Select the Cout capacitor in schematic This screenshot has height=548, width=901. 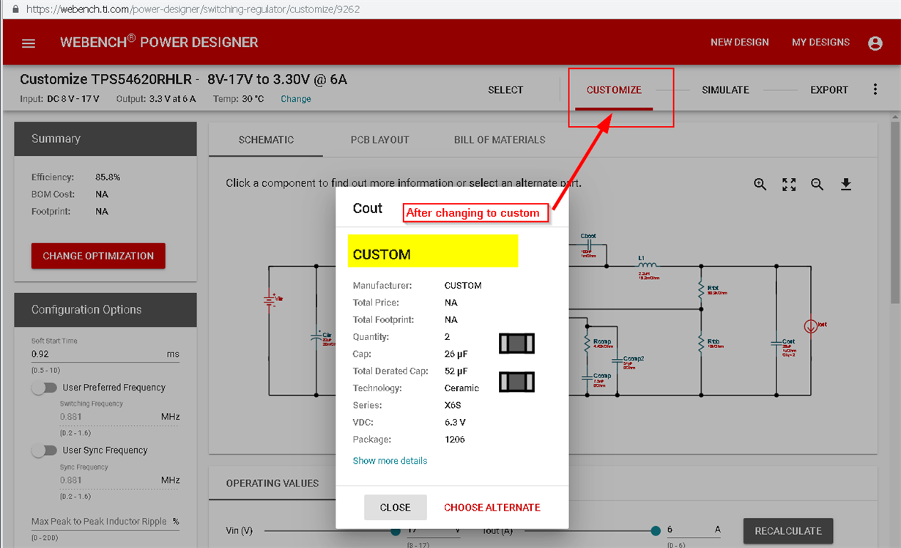(x=777, y=342)
